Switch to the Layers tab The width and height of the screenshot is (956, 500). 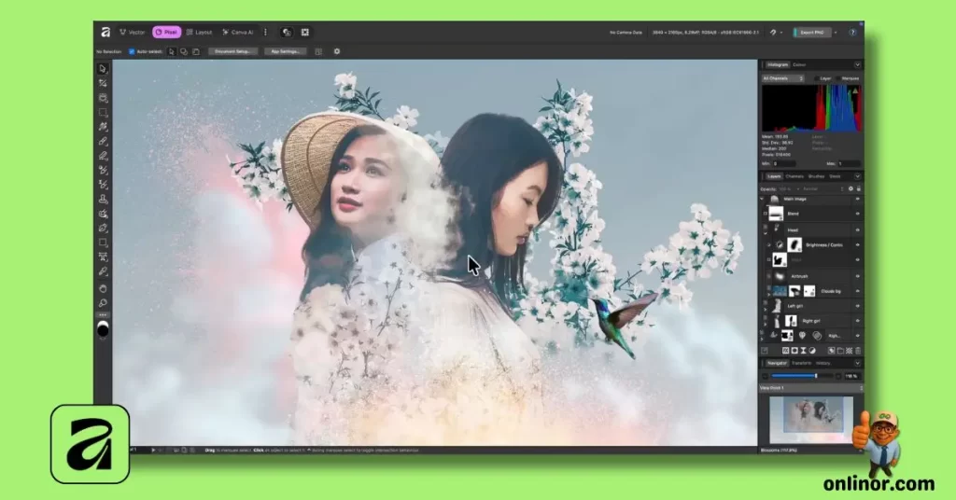pyautogui.click(x=774, y=176)
